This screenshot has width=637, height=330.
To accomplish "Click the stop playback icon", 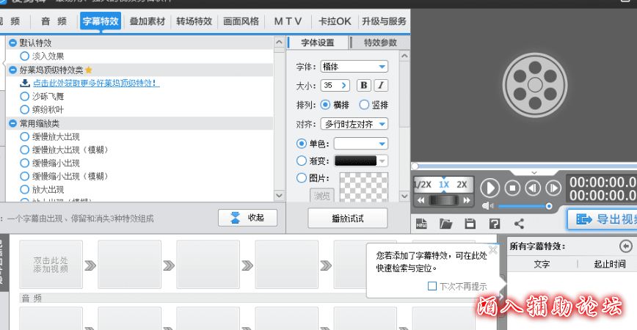I will (x=513, y=187).
